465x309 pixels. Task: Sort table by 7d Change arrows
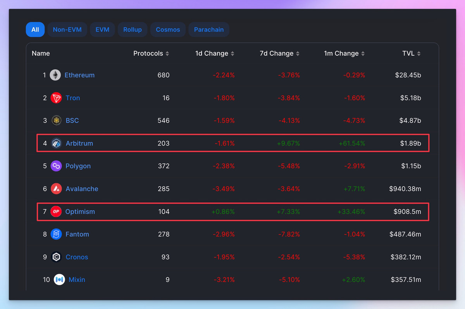click(x=298, y=54)
